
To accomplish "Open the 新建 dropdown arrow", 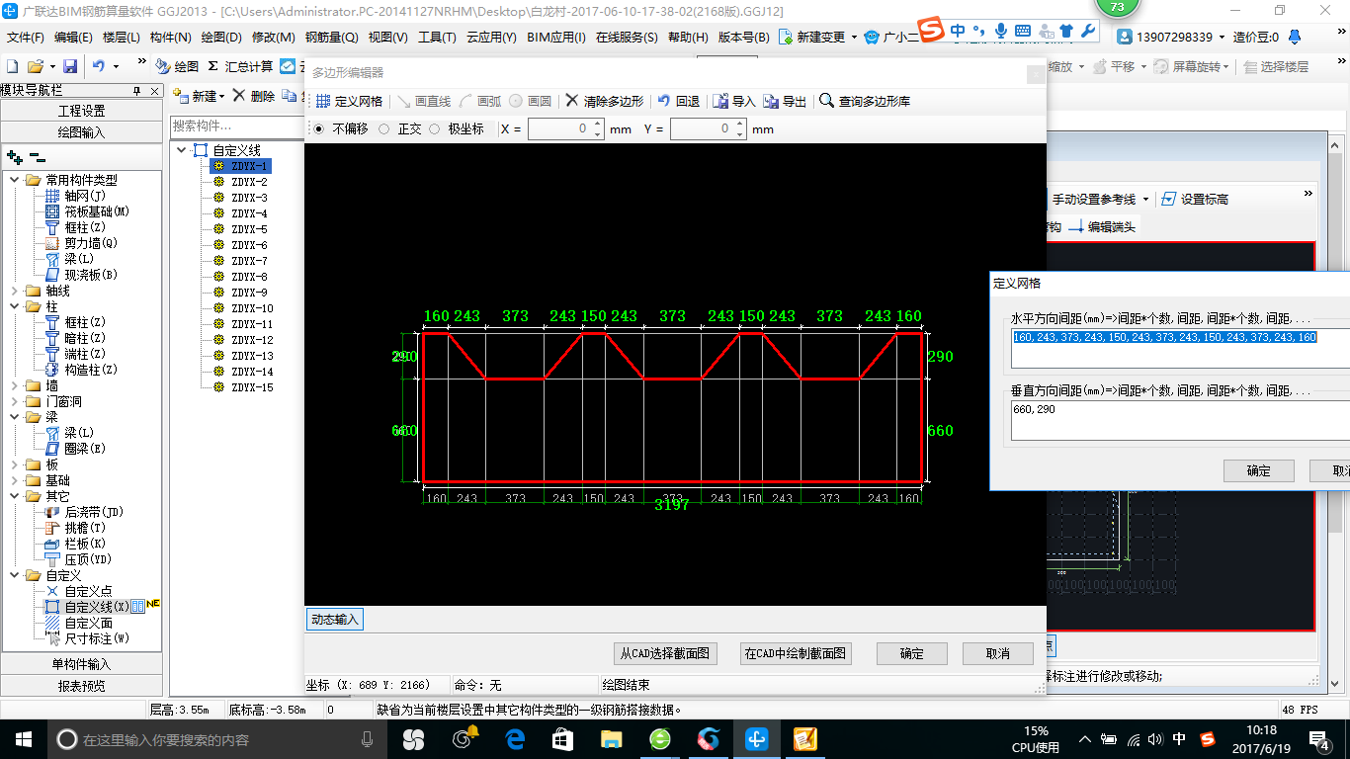I will [221, 96].
